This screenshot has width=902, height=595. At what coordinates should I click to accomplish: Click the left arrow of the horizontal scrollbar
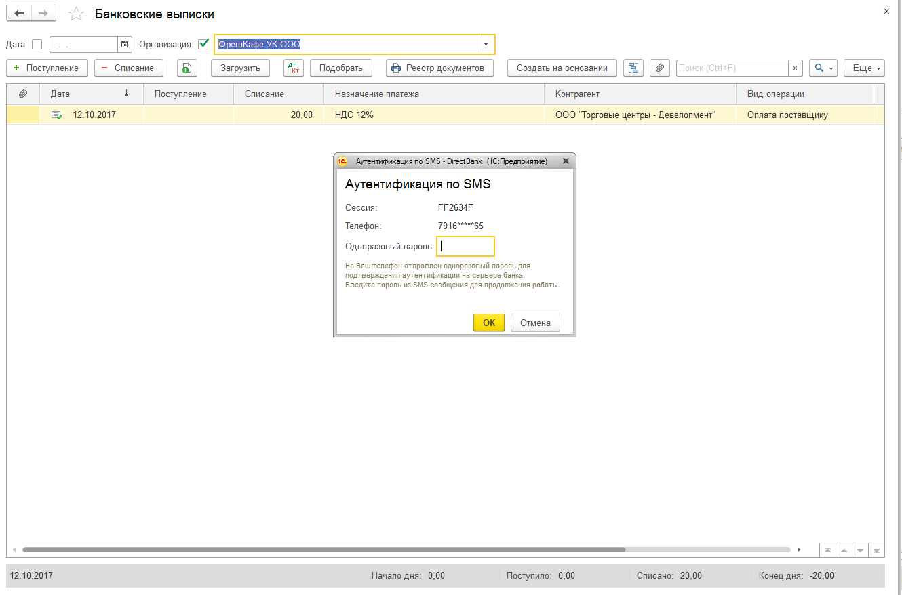click(14, 550)
